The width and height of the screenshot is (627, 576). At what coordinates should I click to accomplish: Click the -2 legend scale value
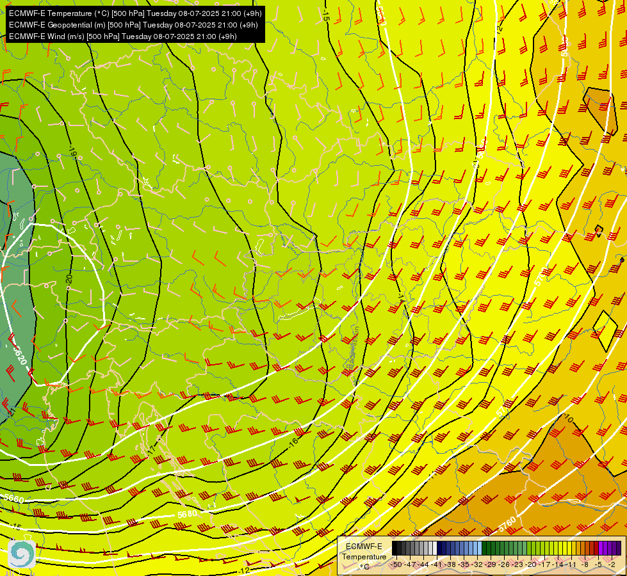point(612,564)
